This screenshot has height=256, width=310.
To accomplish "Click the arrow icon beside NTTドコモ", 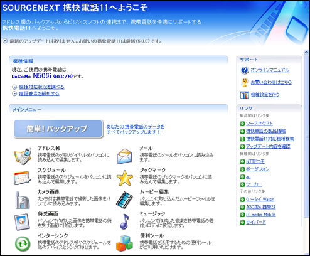I will 242,161.
